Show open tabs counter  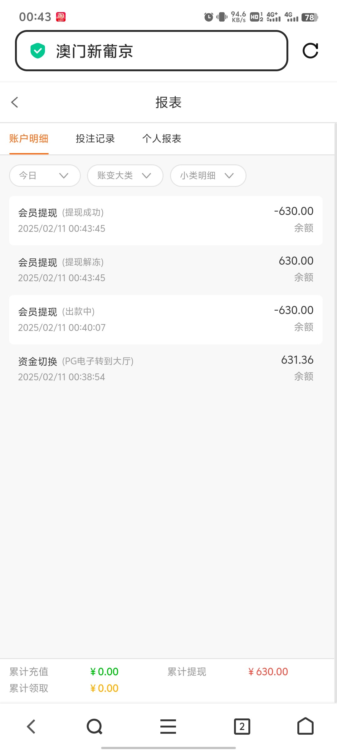click(242, 726)
